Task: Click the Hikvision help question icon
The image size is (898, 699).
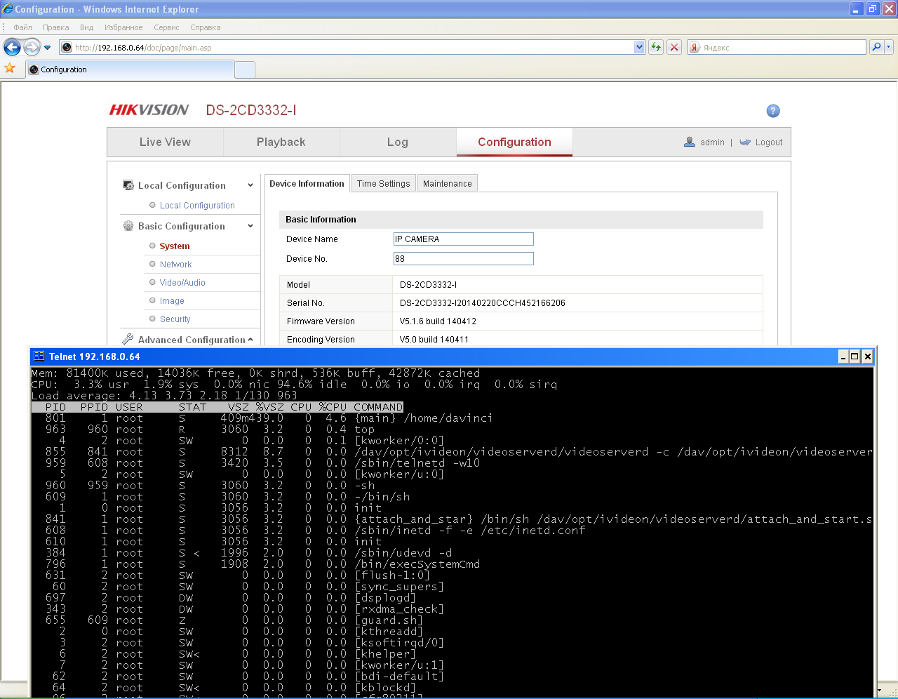Action: click(x=773, y=111)
